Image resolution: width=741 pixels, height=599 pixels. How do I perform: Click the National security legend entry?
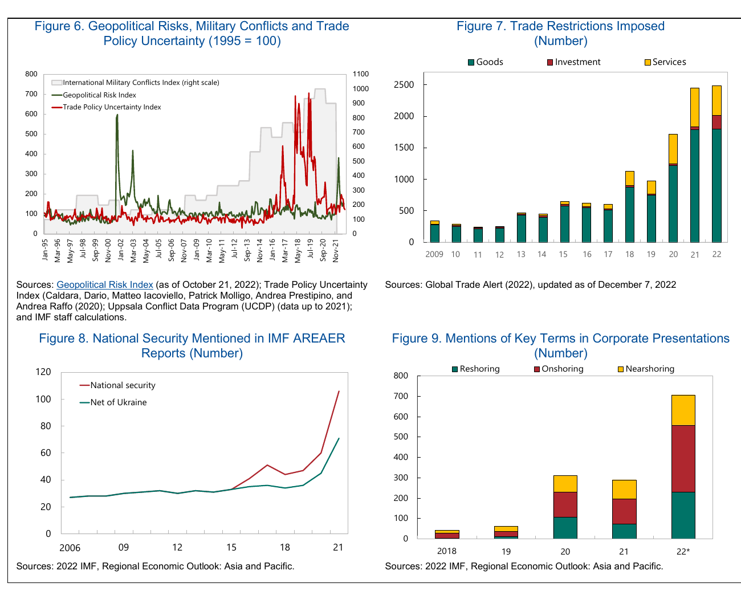tap(117, 385)
